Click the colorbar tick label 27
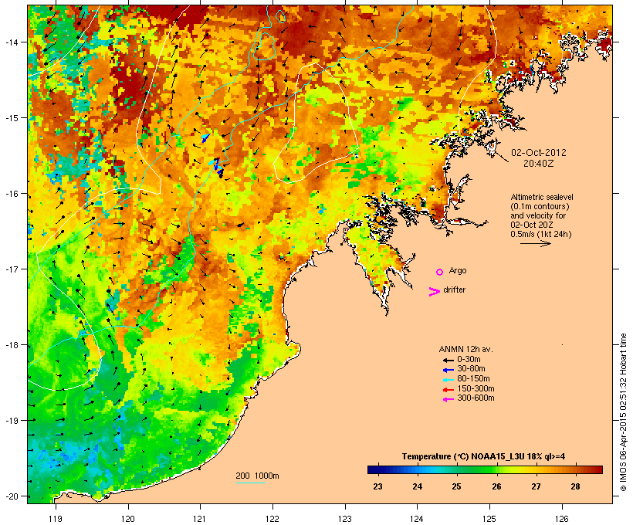The image size is (633, 525). [x=536, y=486]
